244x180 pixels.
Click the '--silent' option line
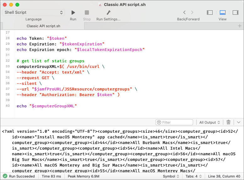point(29,84)
